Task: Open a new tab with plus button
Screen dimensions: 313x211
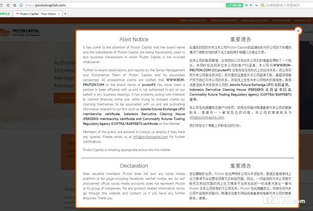Action: point(65,14)
